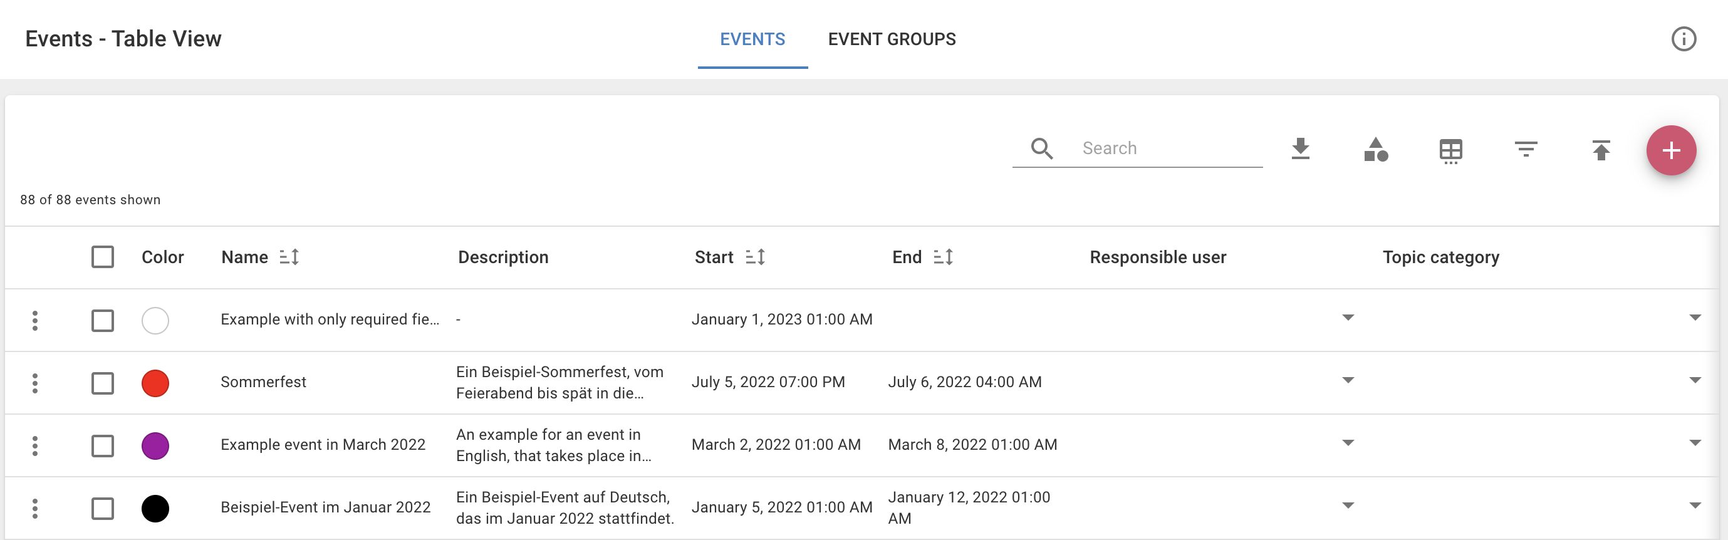
Task: Sort by Name column sort icon
Action: (288, 257)
